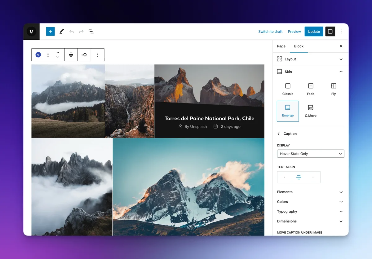Screen dimensions: 372x259
Task: Select the snowy peak blue sky image
Action: pos(188,187)
